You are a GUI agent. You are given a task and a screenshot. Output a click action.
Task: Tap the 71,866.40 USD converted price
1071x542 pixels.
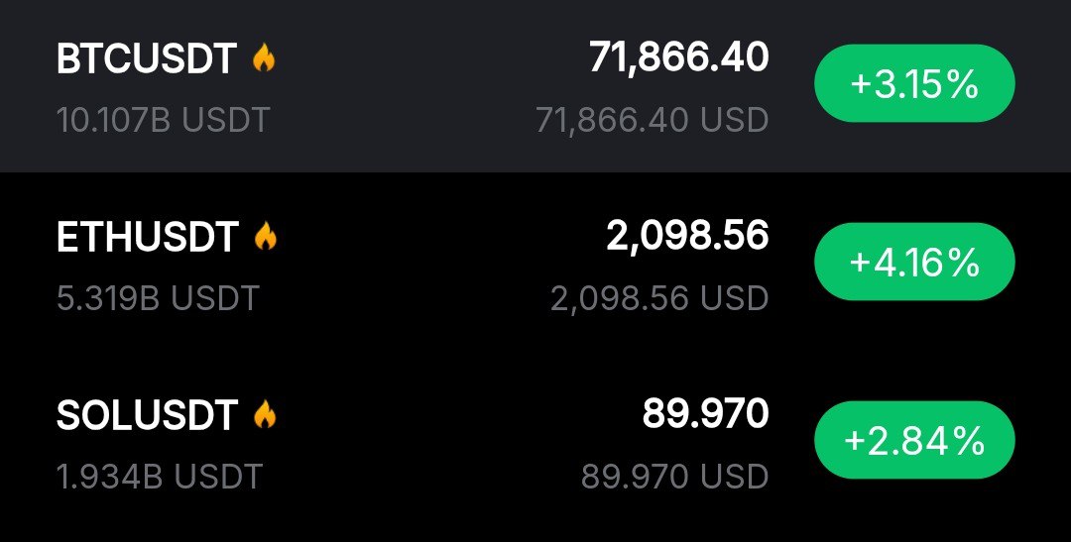pyautogui.click(x=652, y=120)
